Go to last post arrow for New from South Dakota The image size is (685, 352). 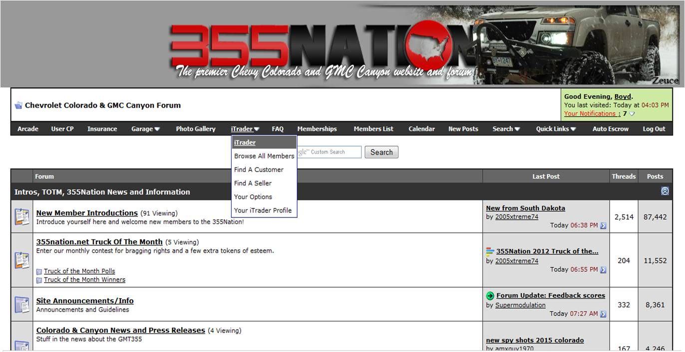pyautogui.click(x=603, y=225)
